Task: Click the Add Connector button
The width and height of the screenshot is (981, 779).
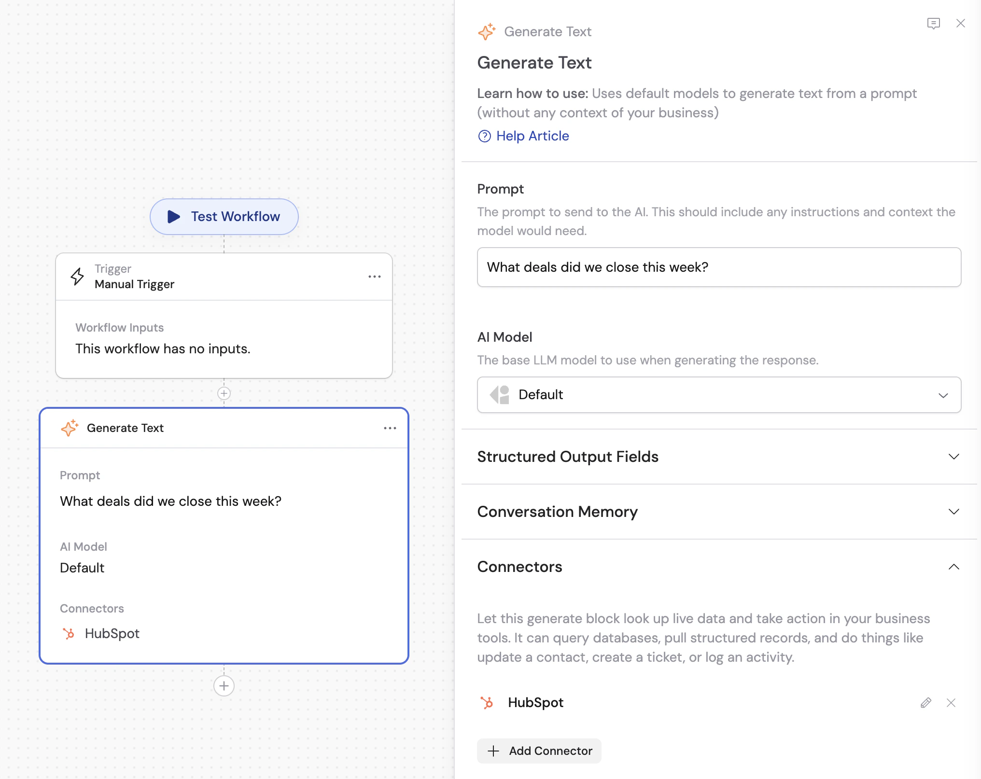Action: 539,751
